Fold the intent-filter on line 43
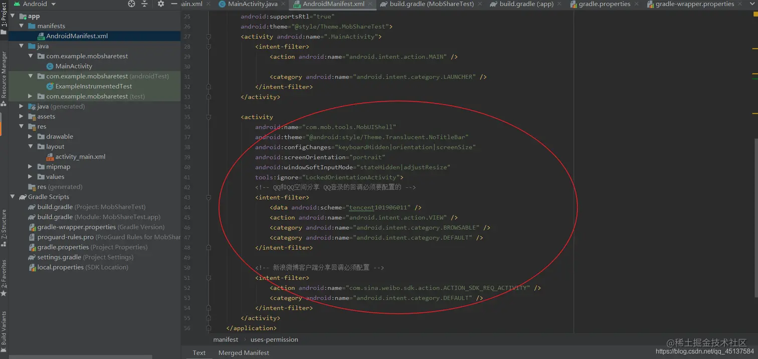Viewport: 758px width, 359px height. pos(209,197)
